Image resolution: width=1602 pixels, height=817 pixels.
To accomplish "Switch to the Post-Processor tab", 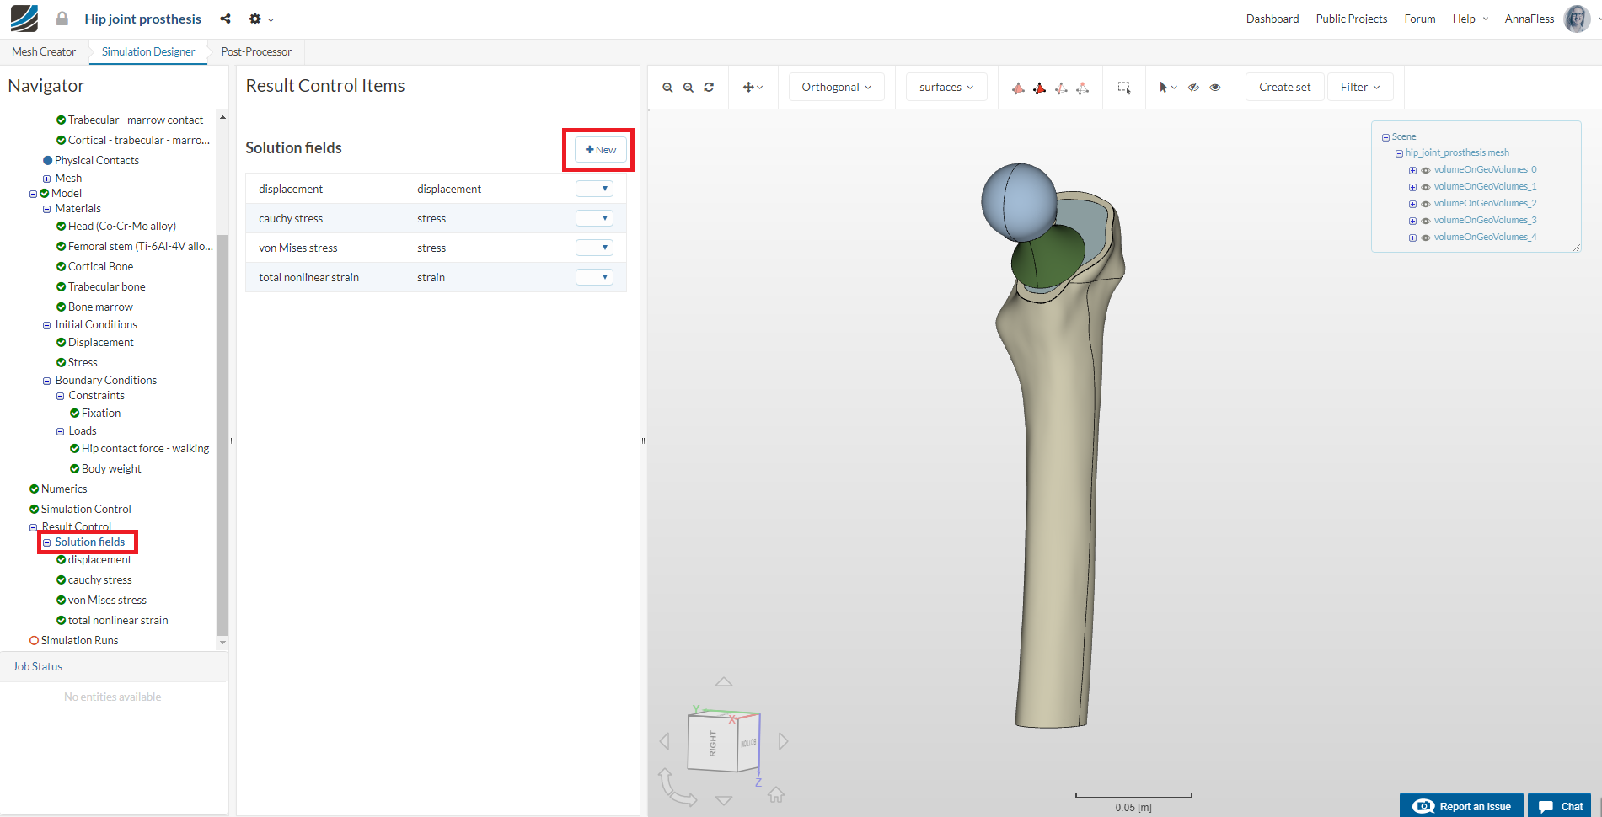I will (x=256, y=51).
